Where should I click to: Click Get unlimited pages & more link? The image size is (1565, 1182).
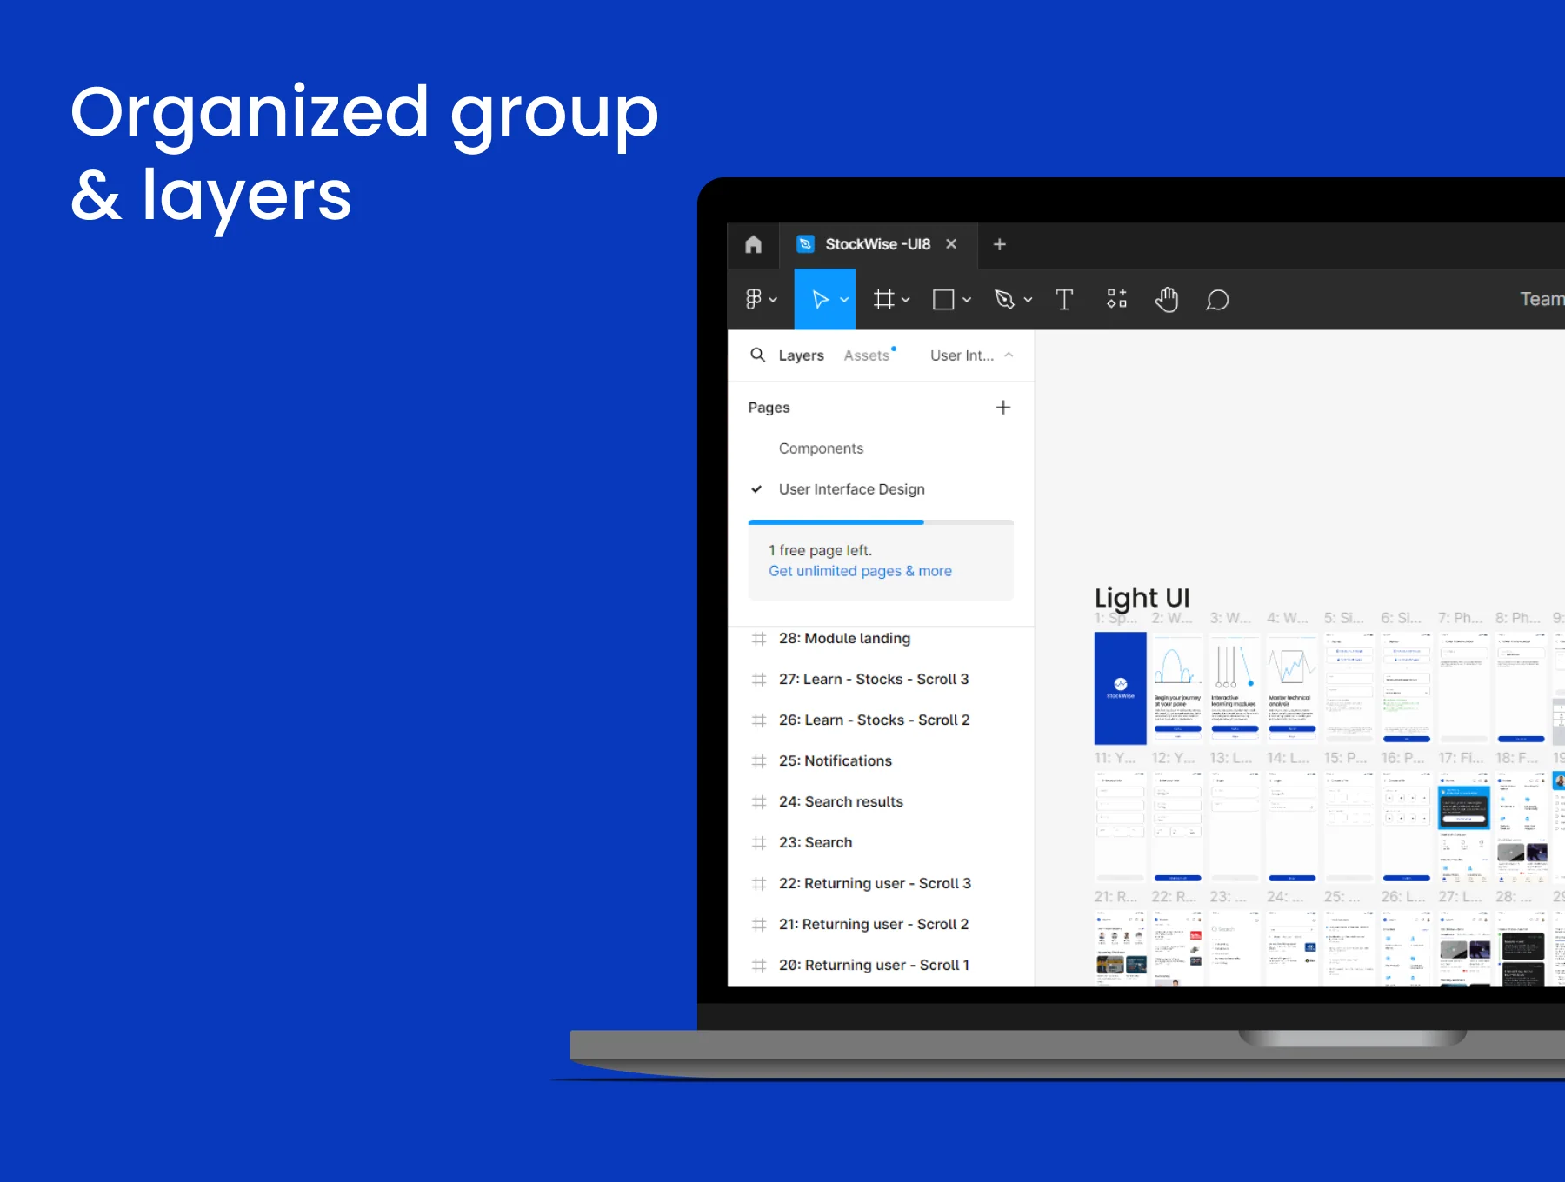click(x=860, y=571)
